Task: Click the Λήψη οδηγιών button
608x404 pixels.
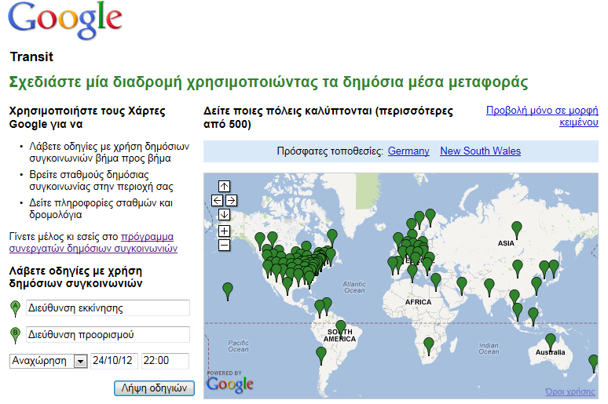Action: [154, 388]
